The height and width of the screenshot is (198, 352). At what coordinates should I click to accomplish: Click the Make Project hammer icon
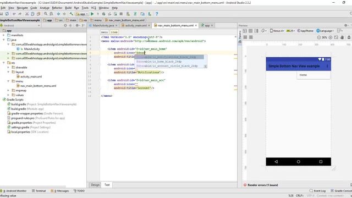click(x=71, y=14)
